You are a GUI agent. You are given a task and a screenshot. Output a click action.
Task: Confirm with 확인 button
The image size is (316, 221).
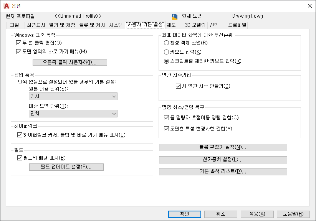(x=185, y=214)
